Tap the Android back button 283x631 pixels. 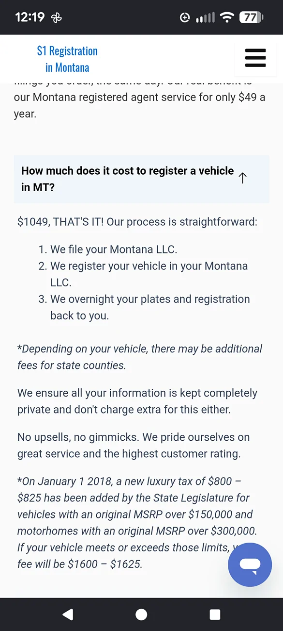[x=68, y=614]
